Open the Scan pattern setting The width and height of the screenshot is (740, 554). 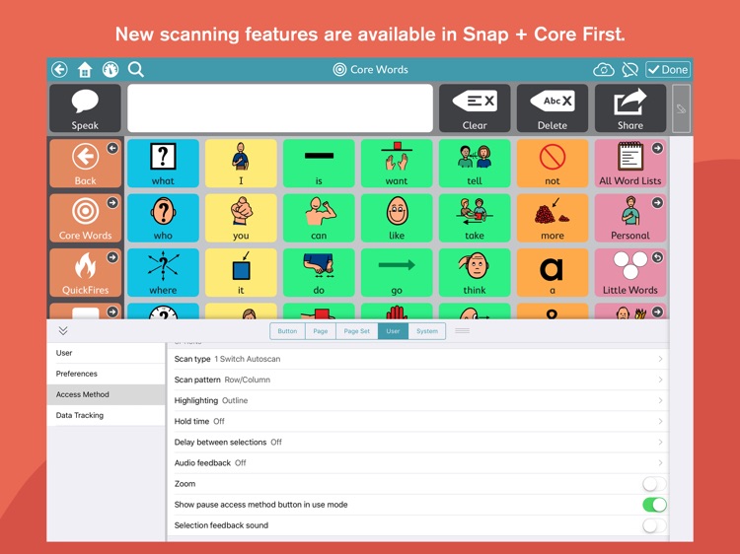coord(417,380)
